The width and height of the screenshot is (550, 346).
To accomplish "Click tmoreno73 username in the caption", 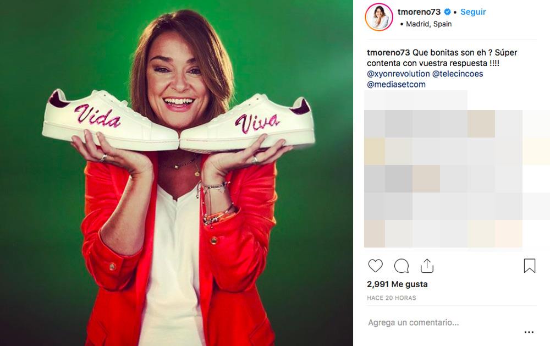I will coord(388,53).
